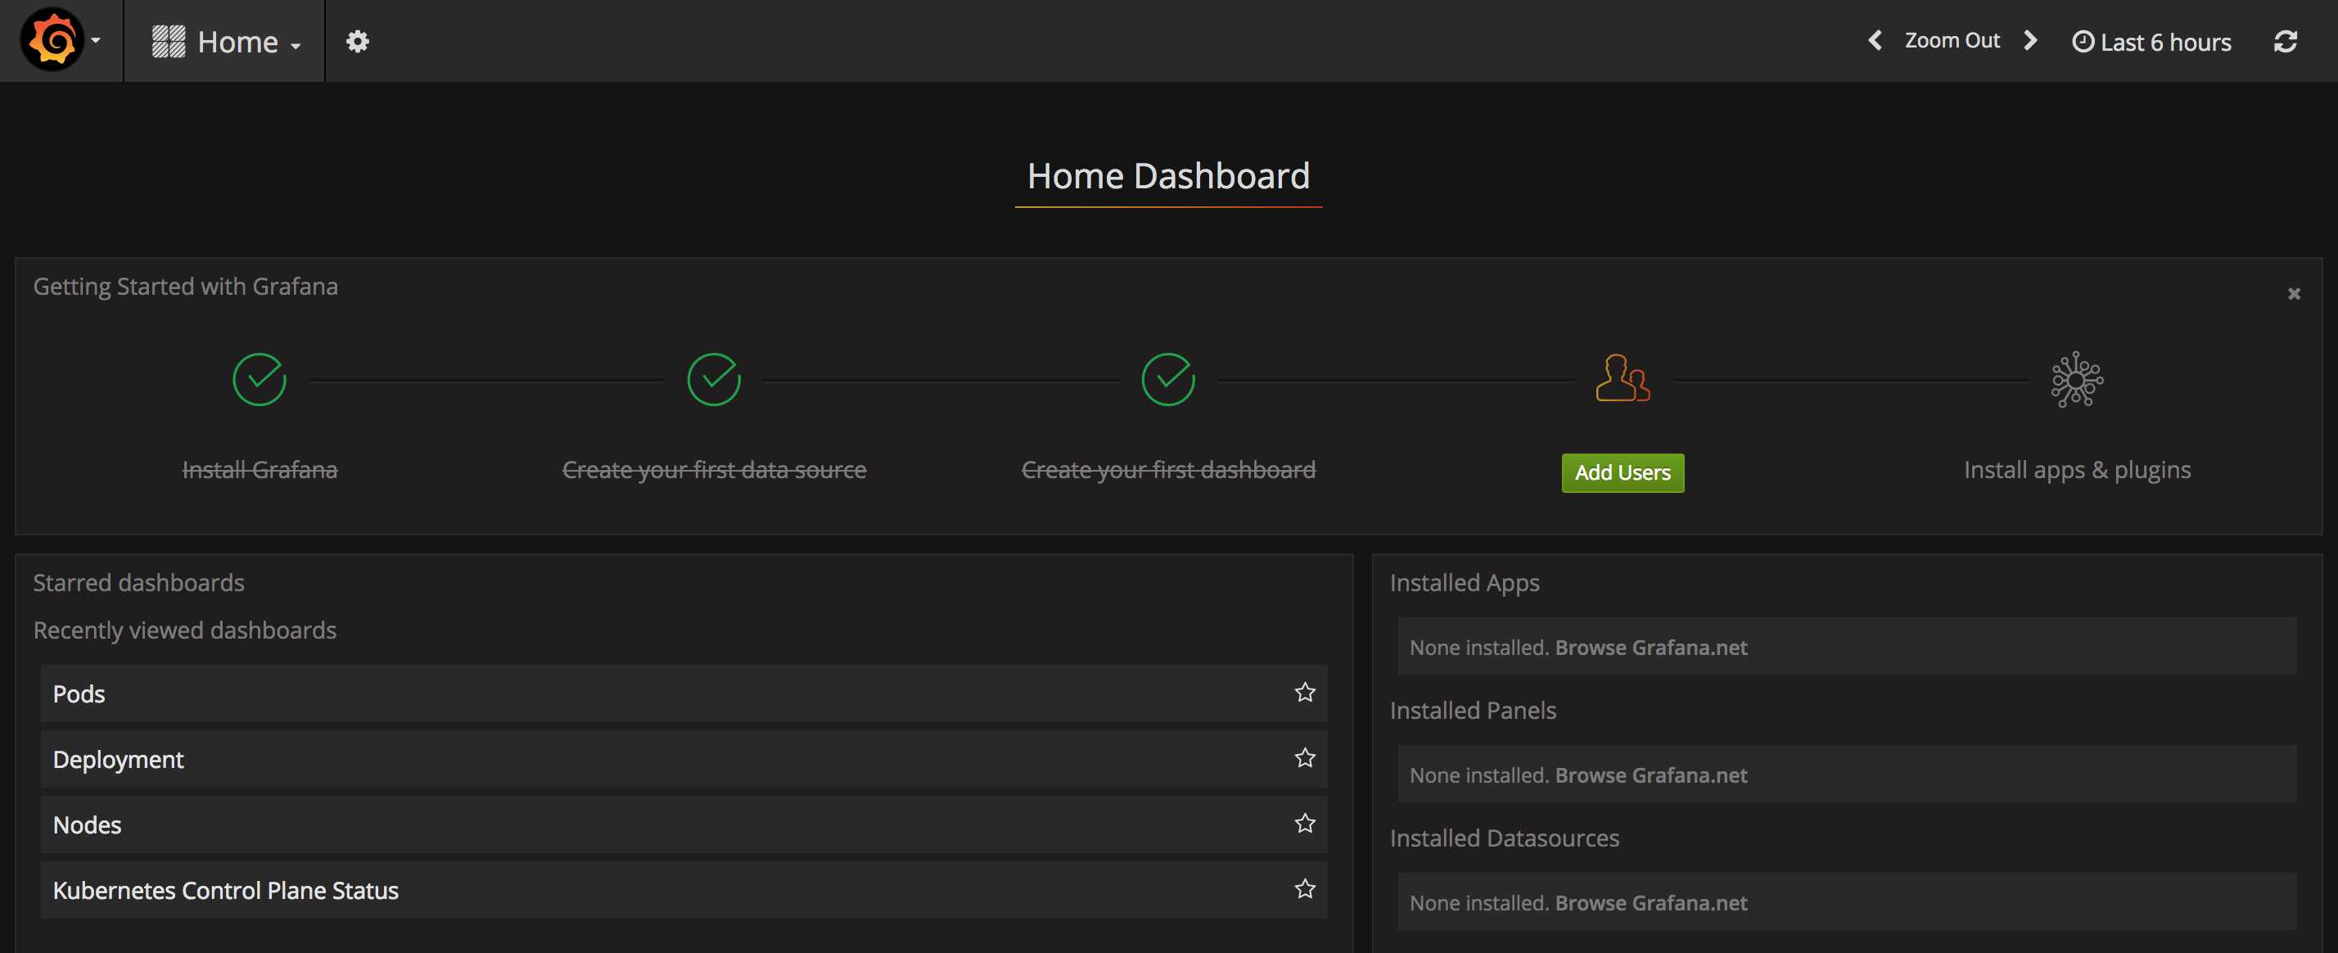
Task: Toggle the Nodes dashboard star
Action: pyautogui.click(x=1305, y=824)
